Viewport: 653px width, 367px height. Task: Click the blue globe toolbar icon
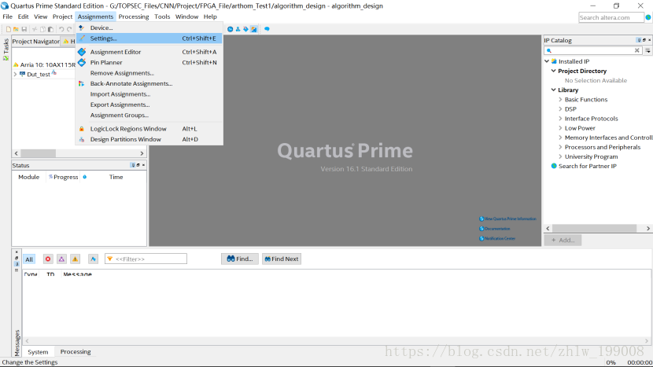point(230,29)
